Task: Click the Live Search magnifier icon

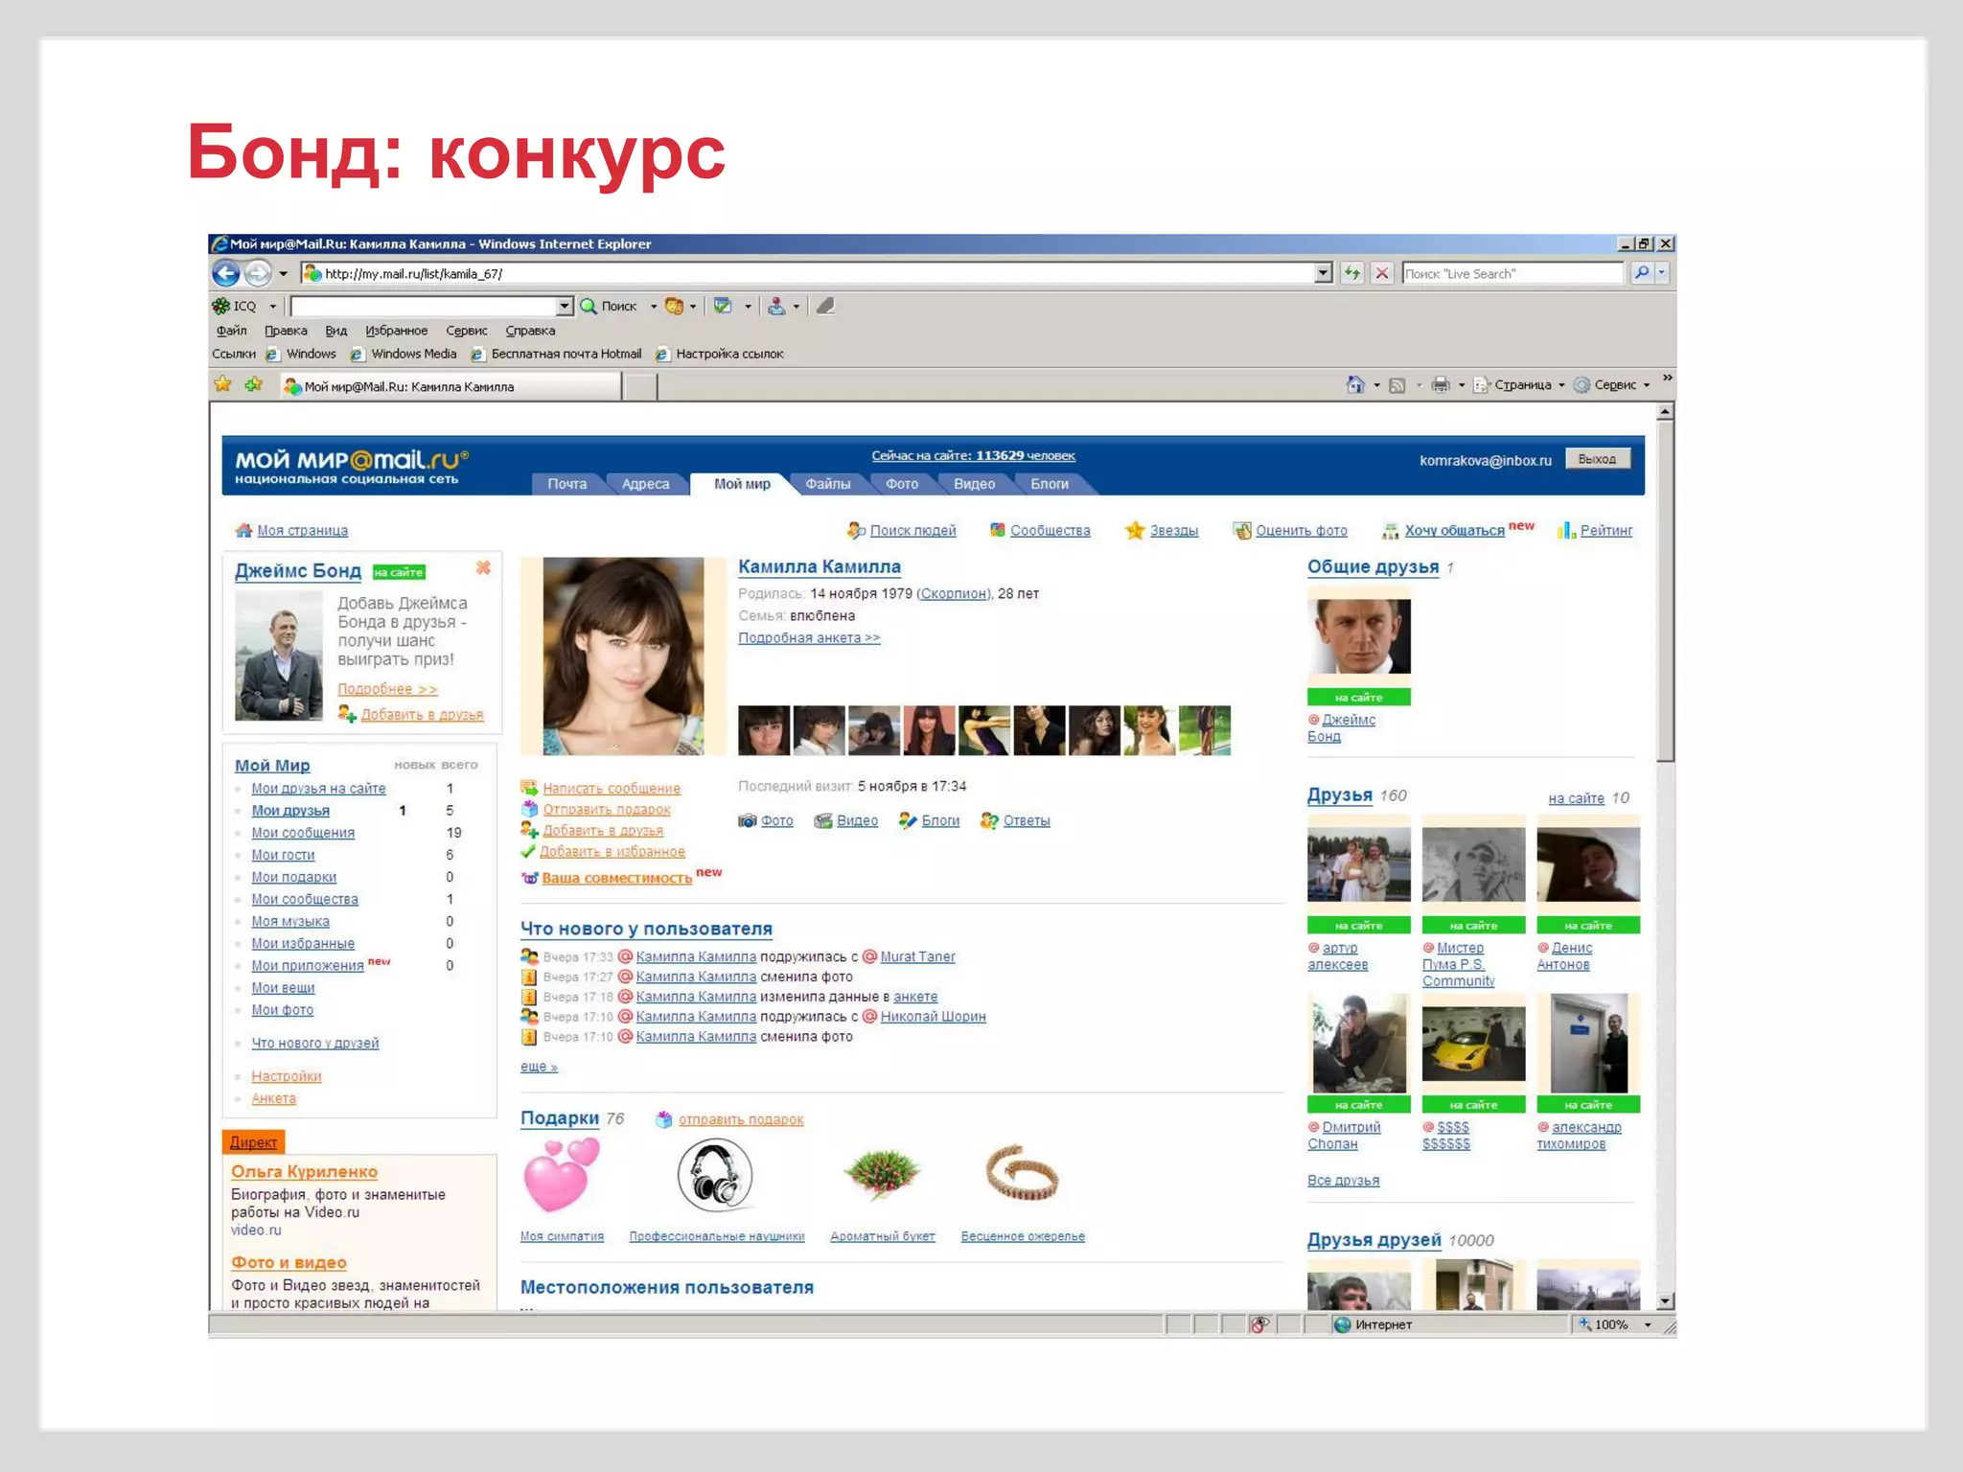Action: pyautogui.click(x=1642, y=273)
